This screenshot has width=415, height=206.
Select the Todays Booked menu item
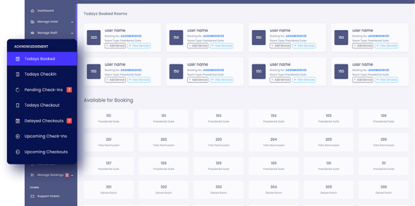[42, 59]
